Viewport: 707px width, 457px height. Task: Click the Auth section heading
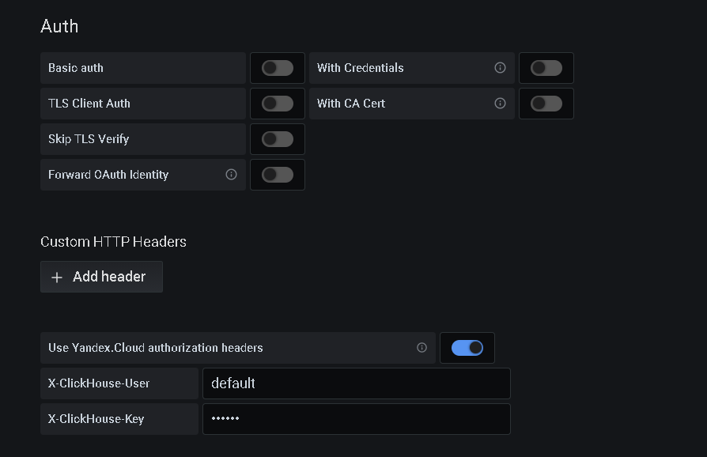click(x=59, y=26)
